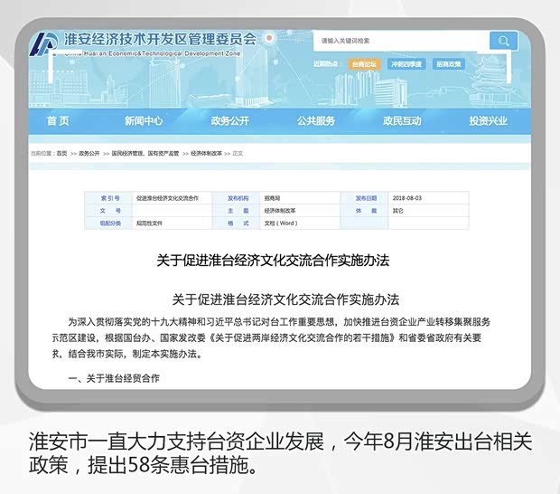Click the genre value 其它
This screenshot has width=560, height=494.
click(397, 211)
